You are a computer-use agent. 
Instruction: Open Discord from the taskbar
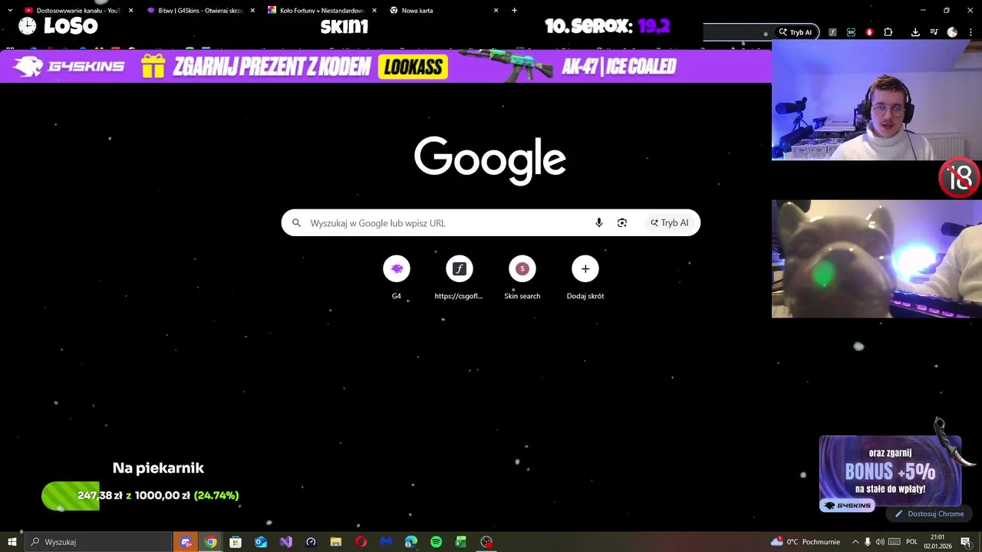pos(186,542)
